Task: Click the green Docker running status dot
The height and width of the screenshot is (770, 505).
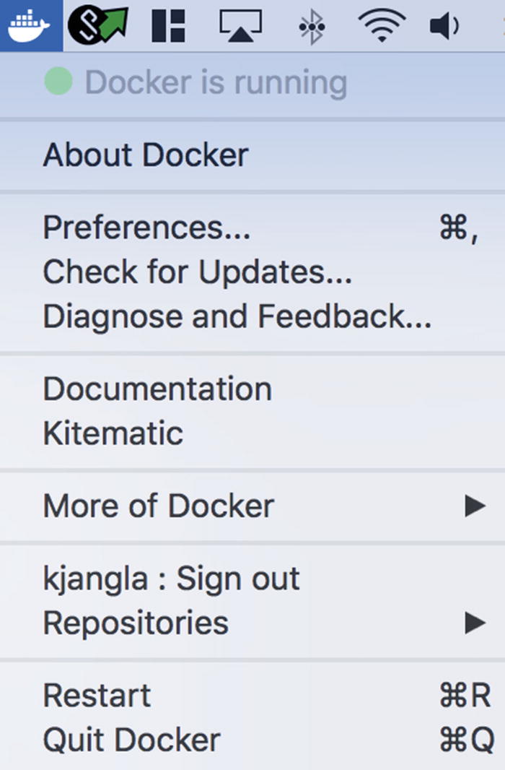Action: pyautogui.click(x=58, y=82)
